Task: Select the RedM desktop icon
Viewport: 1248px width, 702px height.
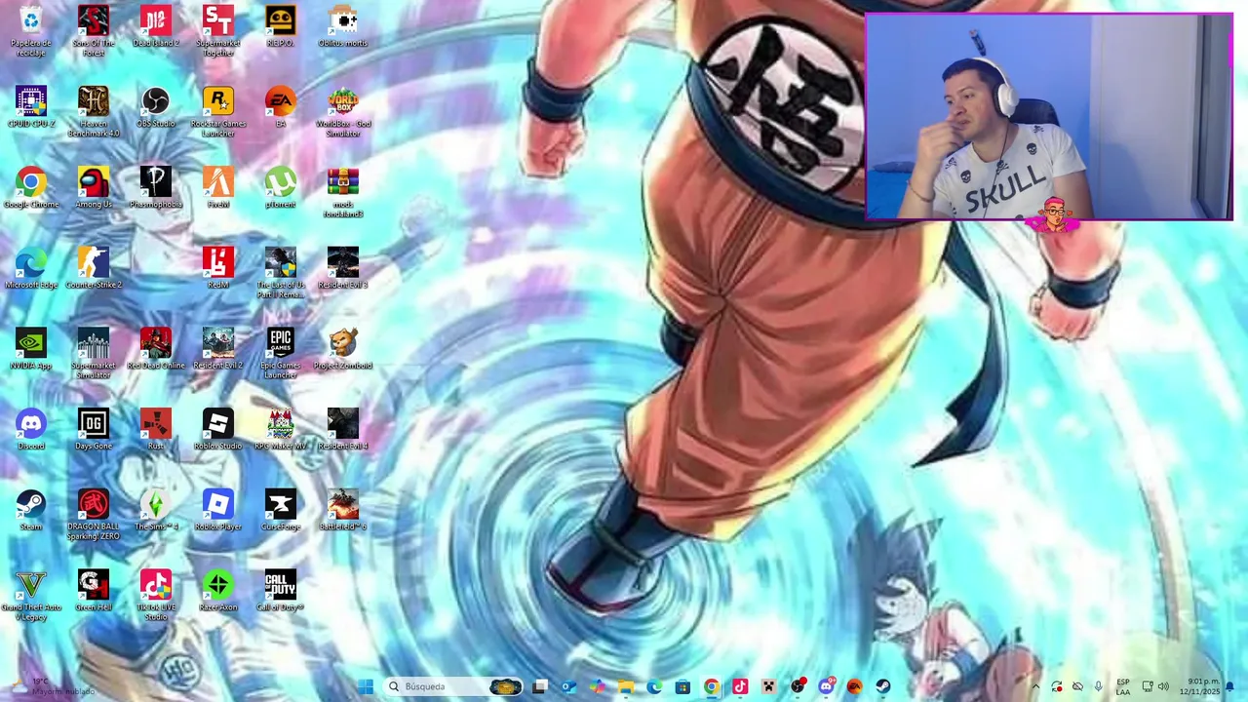Action: click(218, 268)
